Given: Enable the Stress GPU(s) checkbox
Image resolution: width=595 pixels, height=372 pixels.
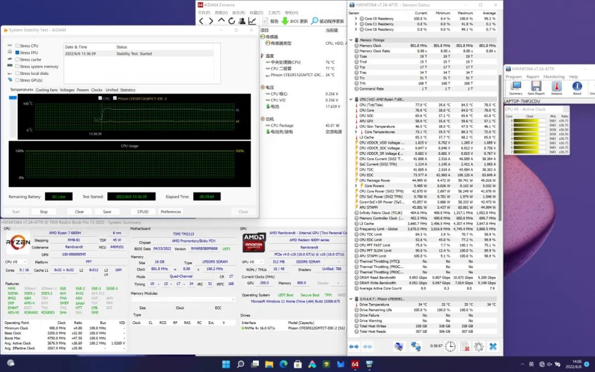Looking at the screenshot, I should (x=18, y=80).
